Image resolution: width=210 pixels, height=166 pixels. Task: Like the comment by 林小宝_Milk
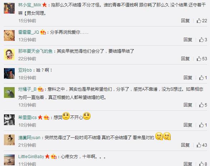[202, 21]
